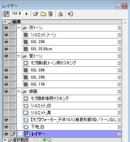
Task: Click the new layer icon in toolbar
Action: pyautogui.click(x=36, y=14)
